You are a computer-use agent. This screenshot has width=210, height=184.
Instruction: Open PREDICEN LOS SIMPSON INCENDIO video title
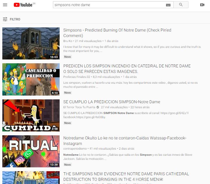(127, 69)
